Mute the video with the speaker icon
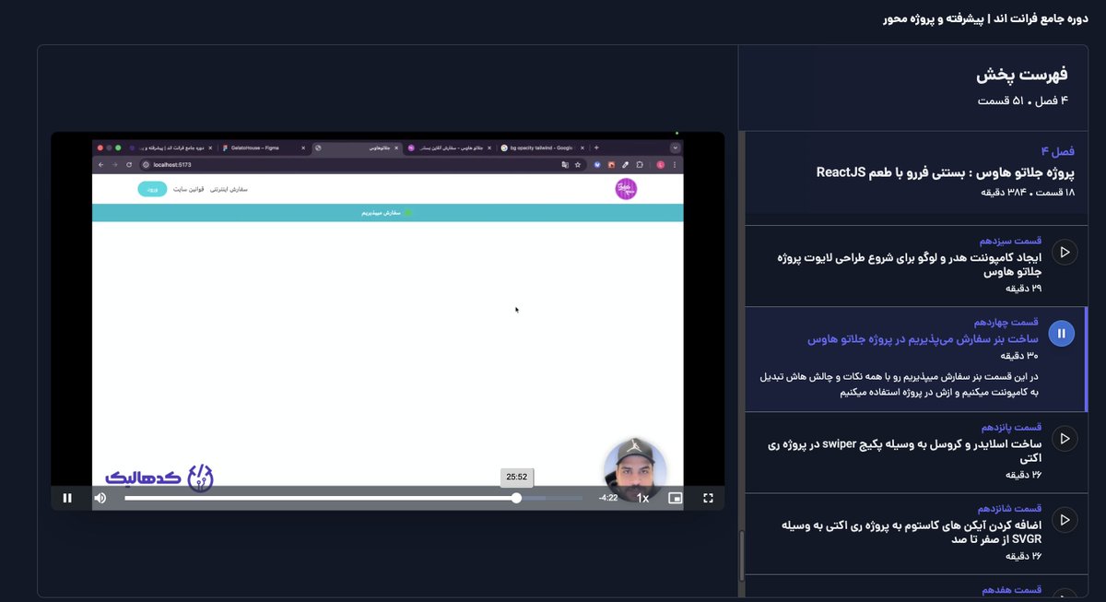The image size is (1106, 602). point(100,498)
